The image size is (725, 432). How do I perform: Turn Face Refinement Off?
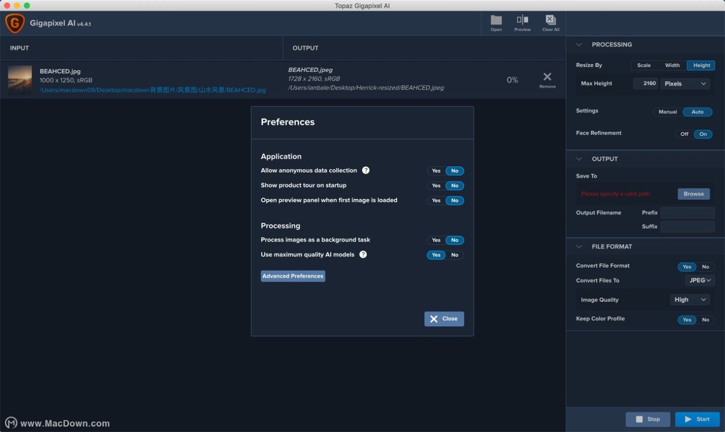click(x=684, y=134)
